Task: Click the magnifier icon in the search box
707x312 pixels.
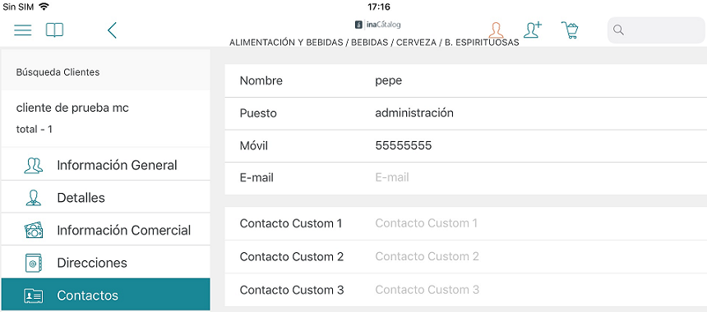Action: [x=618, y=30]
